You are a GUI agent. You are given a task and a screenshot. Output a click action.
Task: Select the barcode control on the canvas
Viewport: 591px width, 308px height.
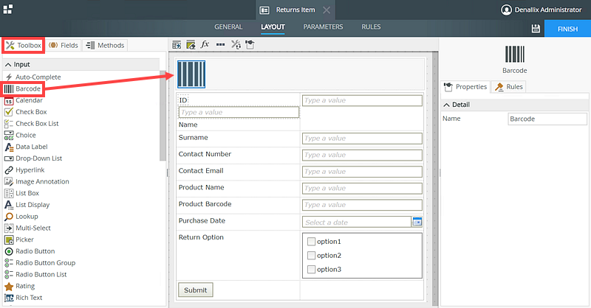[191, 74]
